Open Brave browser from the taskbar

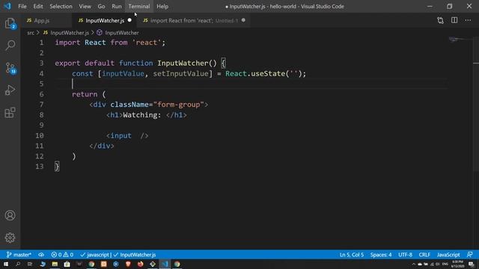coord(128,264)
